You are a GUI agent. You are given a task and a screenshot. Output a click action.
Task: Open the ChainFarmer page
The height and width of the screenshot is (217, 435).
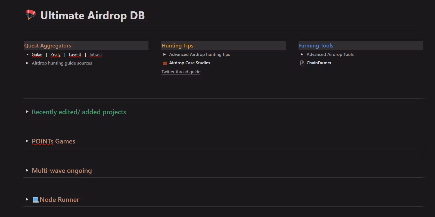pyautogui.click(x=319, y=63)
